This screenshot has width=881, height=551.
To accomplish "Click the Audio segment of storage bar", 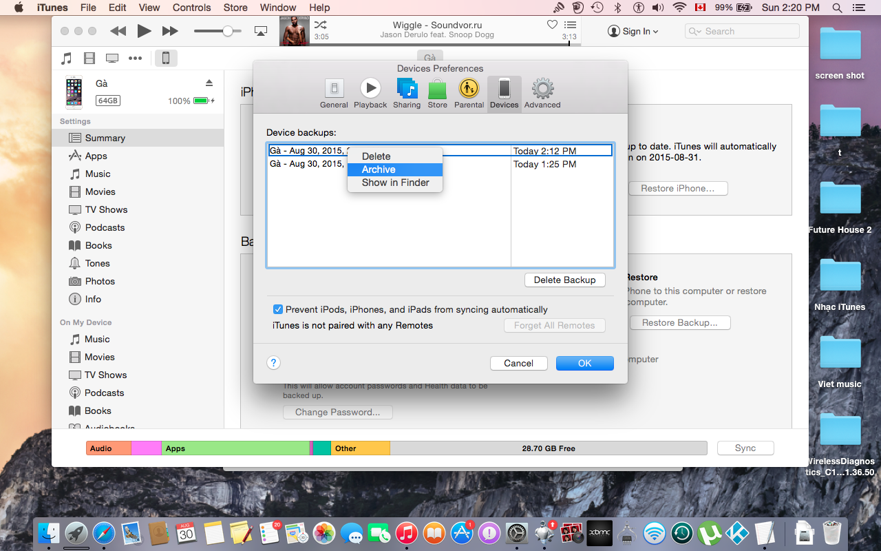I will [x=109, y=448].
